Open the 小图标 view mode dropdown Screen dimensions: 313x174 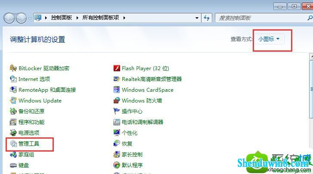(269, 39)
